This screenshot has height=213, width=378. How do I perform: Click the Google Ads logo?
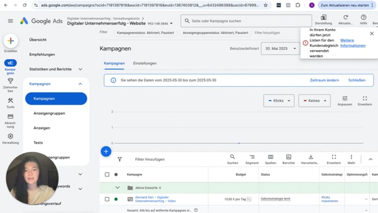41,21
